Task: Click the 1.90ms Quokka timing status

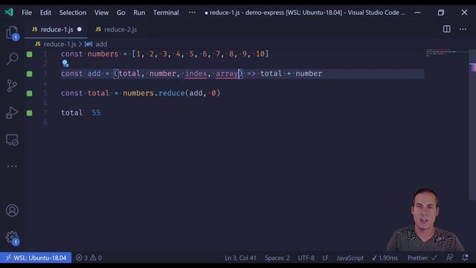Action: [x=385, y=258]
